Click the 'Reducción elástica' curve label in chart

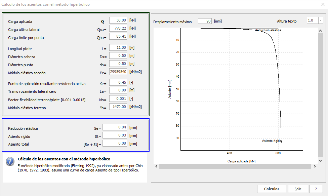point(268,30)
